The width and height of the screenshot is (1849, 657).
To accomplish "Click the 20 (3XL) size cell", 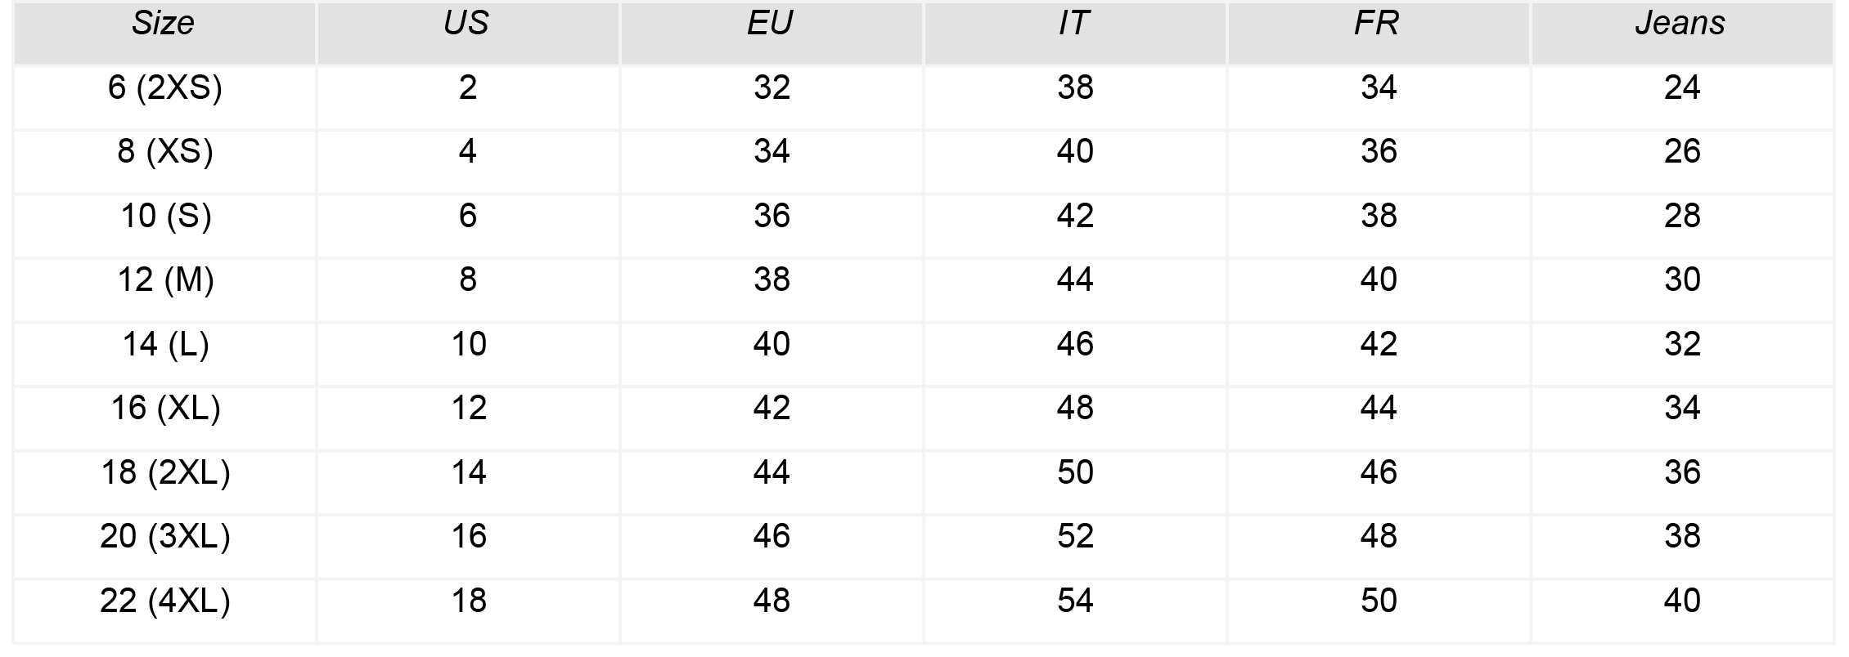I will click(x=164, y=547).
